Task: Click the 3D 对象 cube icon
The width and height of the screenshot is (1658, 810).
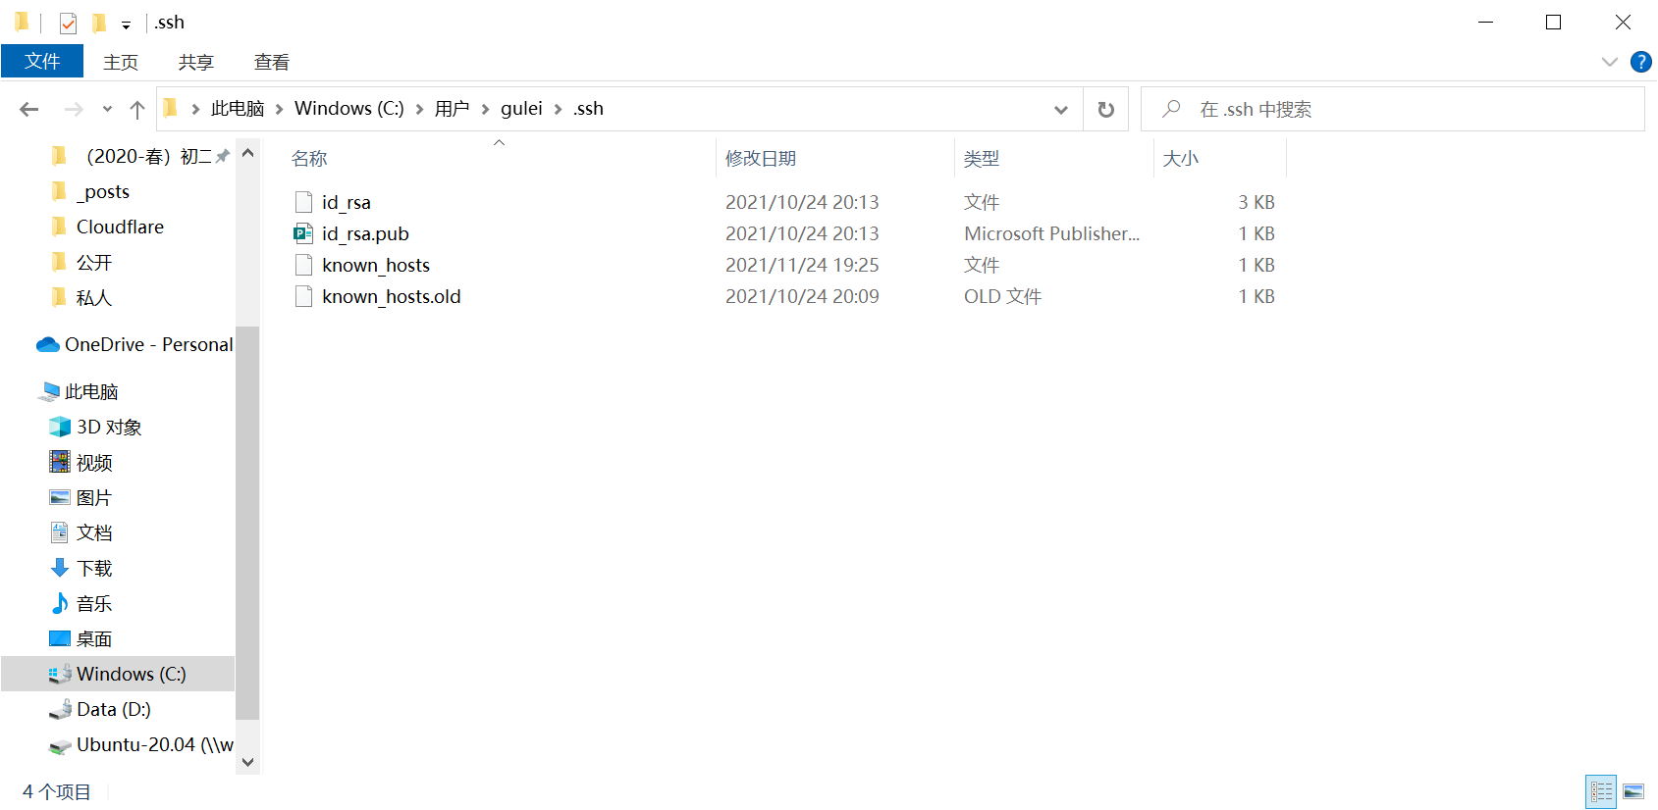Action: click(60, 427)
